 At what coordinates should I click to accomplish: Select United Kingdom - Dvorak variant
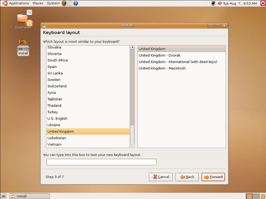pyautogui.click(x=182, y=55)
